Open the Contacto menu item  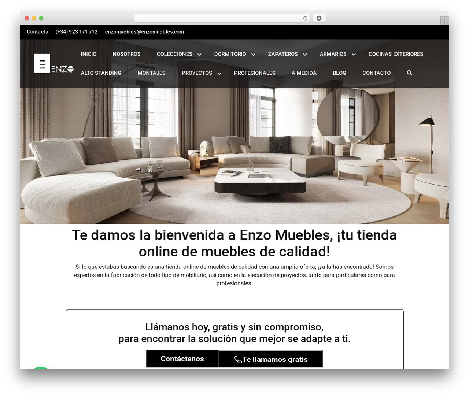tap(376, 73)
